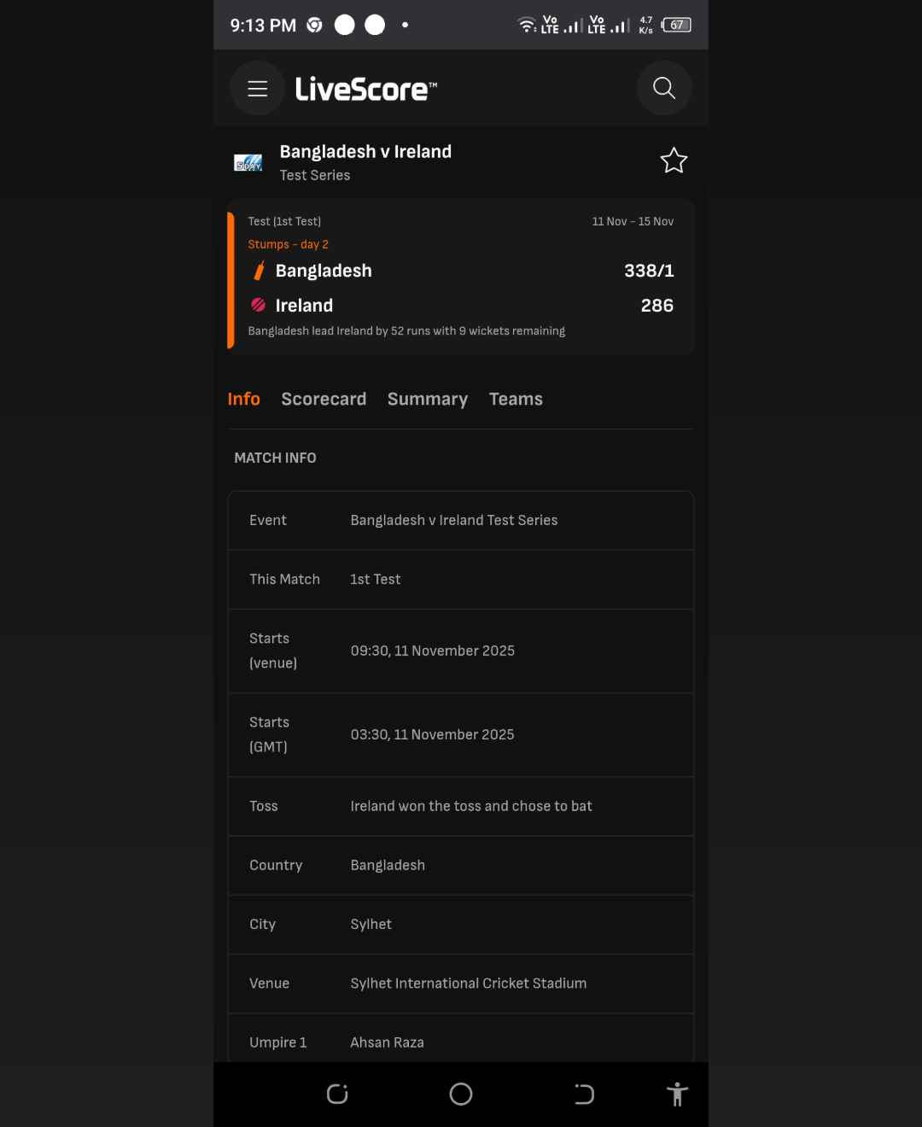Tap the search magnifier icon
Image resolution: width=922 pixels, height=1127 pixels.
663,88
